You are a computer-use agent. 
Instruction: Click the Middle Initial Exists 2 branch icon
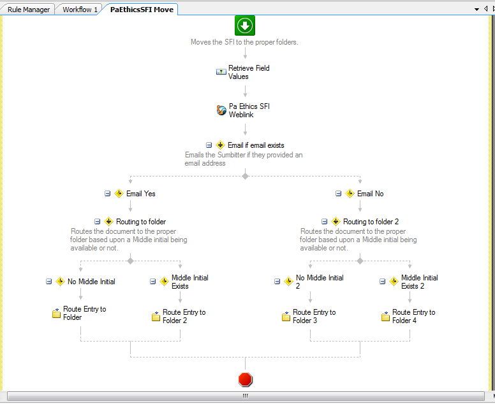(x=394, y=281)
